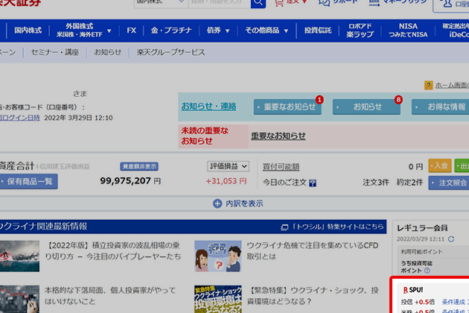Click the CFD cartoon article thumbnail
The height and width of the screenshot is (313, 469).
217,256
